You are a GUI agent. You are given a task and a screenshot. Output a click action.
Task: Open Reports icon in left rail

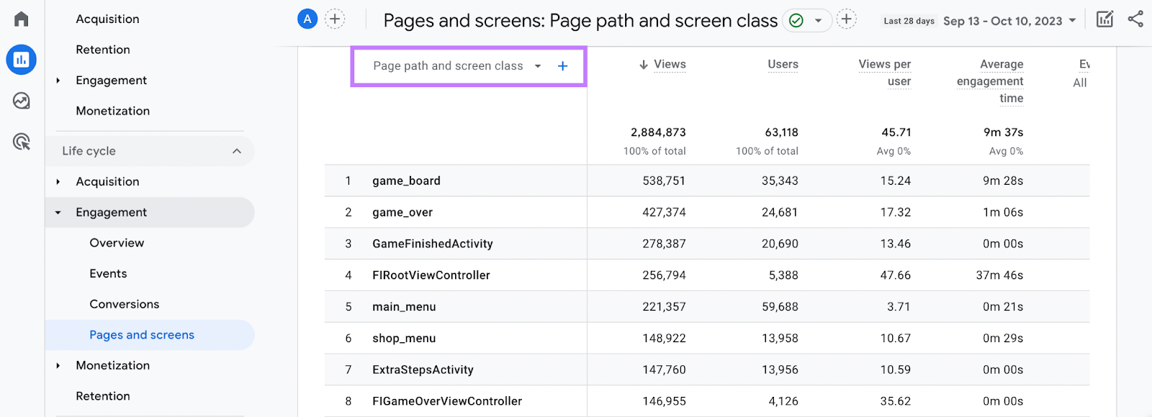click(x=22, y=60)
